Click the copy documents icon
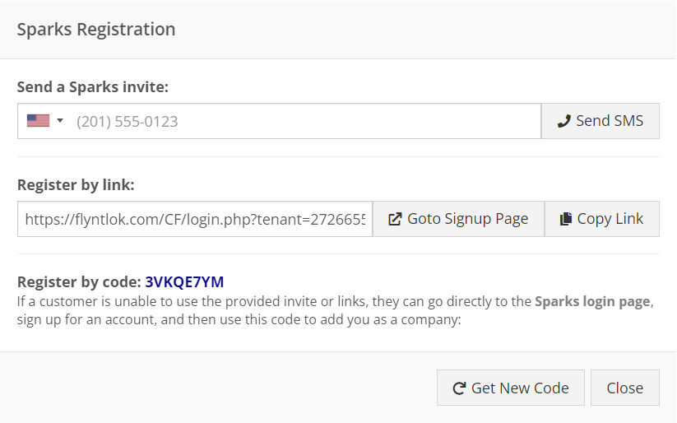The image size is (677, 423). tap(566, 219)
